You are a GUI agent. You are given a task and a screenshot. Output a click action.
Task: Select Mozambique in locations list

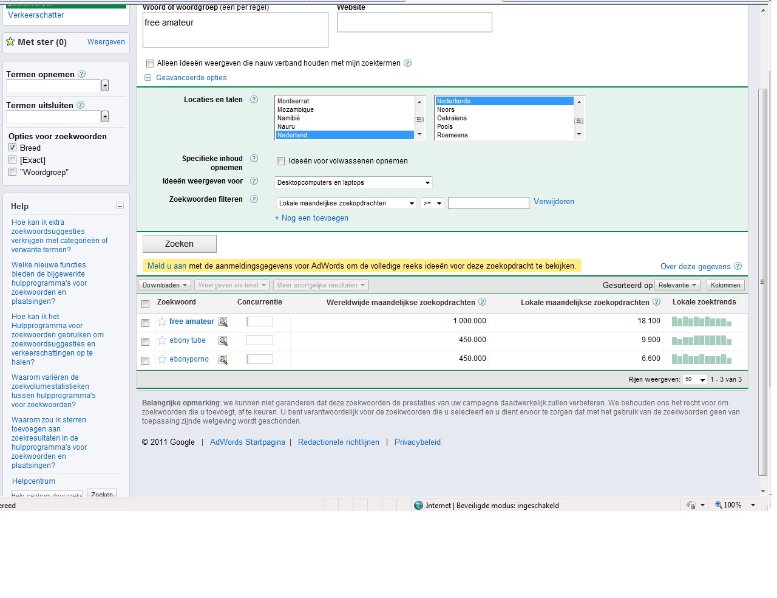pyautogui.click(x=344, y=109)
